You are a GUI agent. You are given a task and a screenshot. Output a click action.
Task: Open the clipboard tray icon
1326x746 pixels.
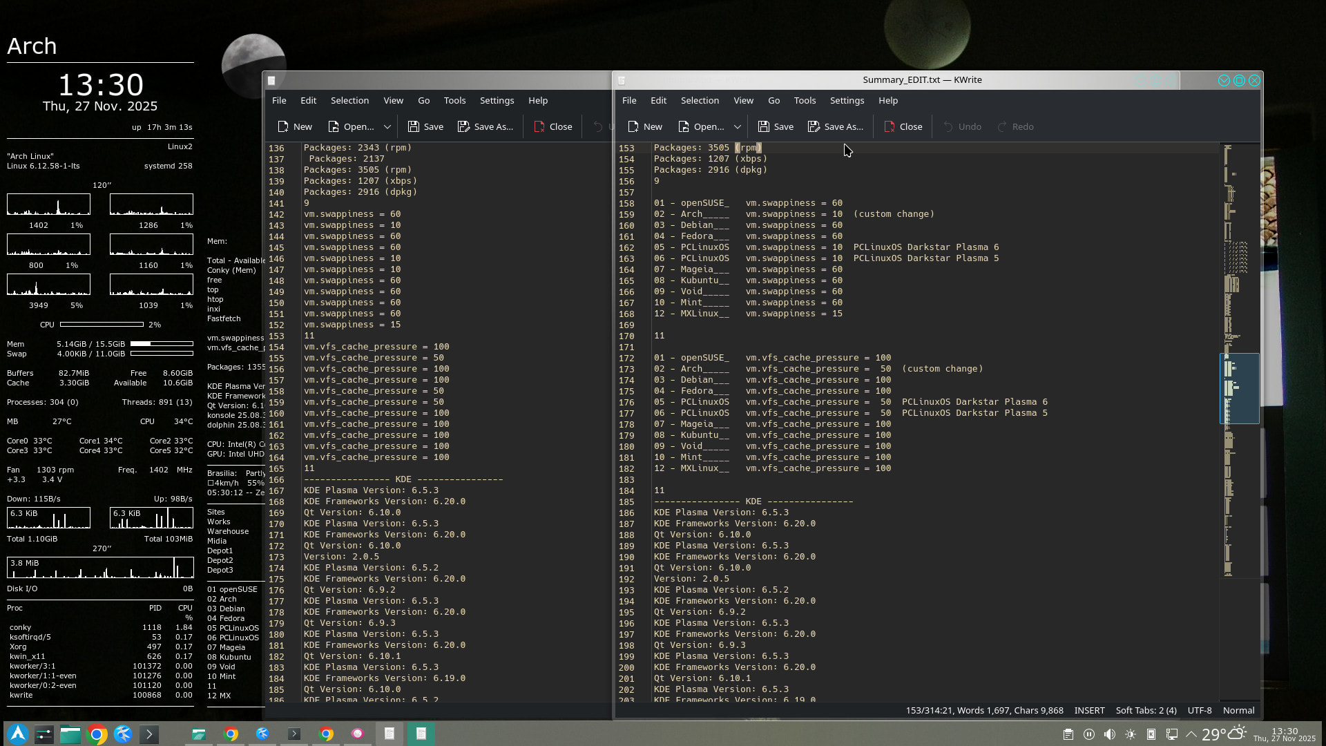click(x=1068, y=734)
